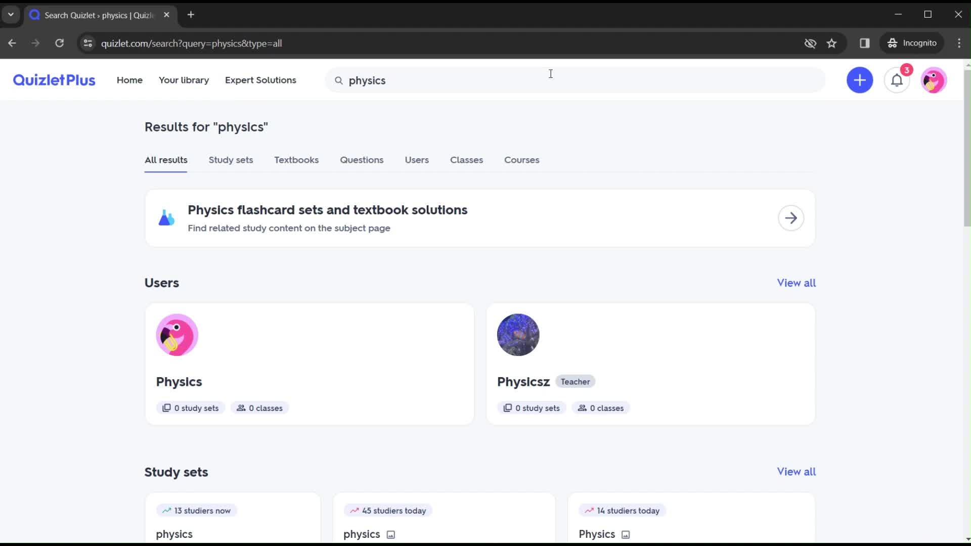Screen dimensions: 971x546
Task: Click the QuizletPlus home logo icon
Action: pos(54,80)
